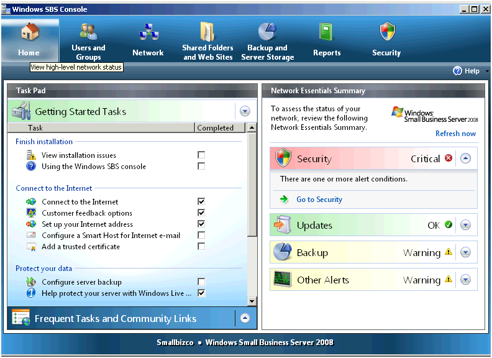Click the Configure server backup icon

[x=31, y=282]
